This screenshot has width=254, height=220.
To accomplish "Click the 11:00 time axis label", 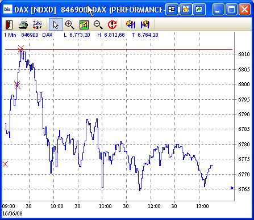I will click(105, 206).
